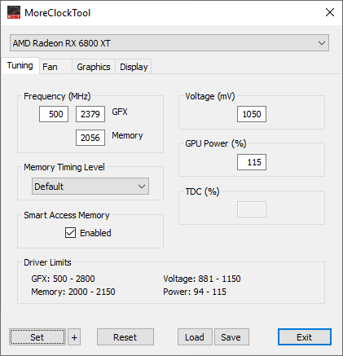
Task: Switch to the Tuning tab
Action: pyautogui.click(x=20, y=65)
